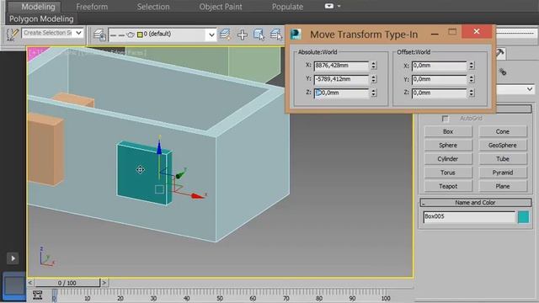Click Set Current Layer to Selection's Layer icon
539x303 pixels.
276,35
